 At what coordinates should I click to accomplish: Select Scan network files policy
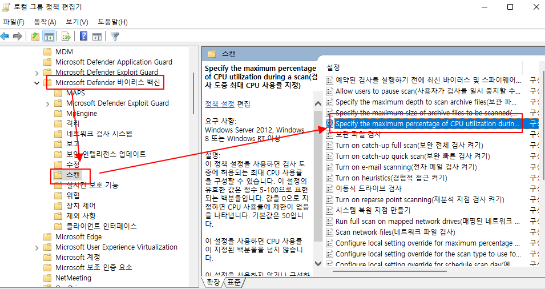391,232
